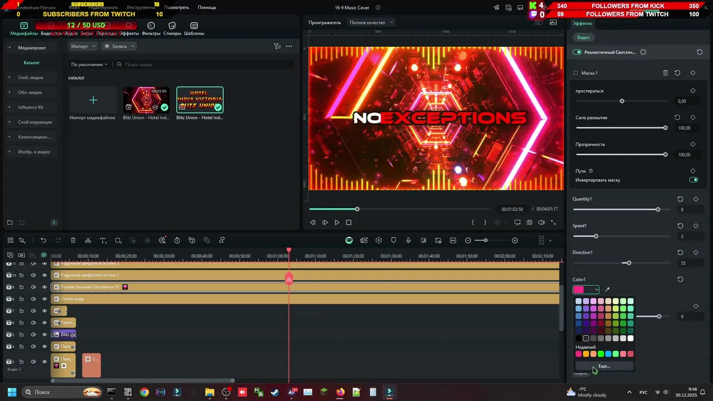
Task: Add text with the T tool icon
Action: pos(103,241)
